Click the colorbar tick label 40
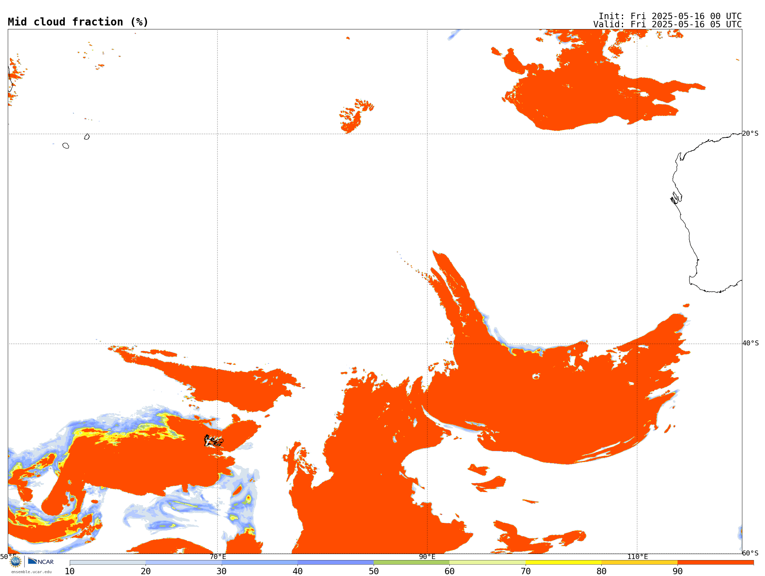Viewport: 765px width, 576px height. click(297, 571)
